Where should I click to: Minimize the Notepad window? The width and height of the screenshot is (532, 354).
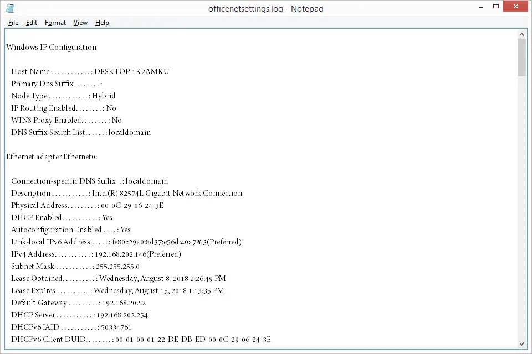coord(481,7)
